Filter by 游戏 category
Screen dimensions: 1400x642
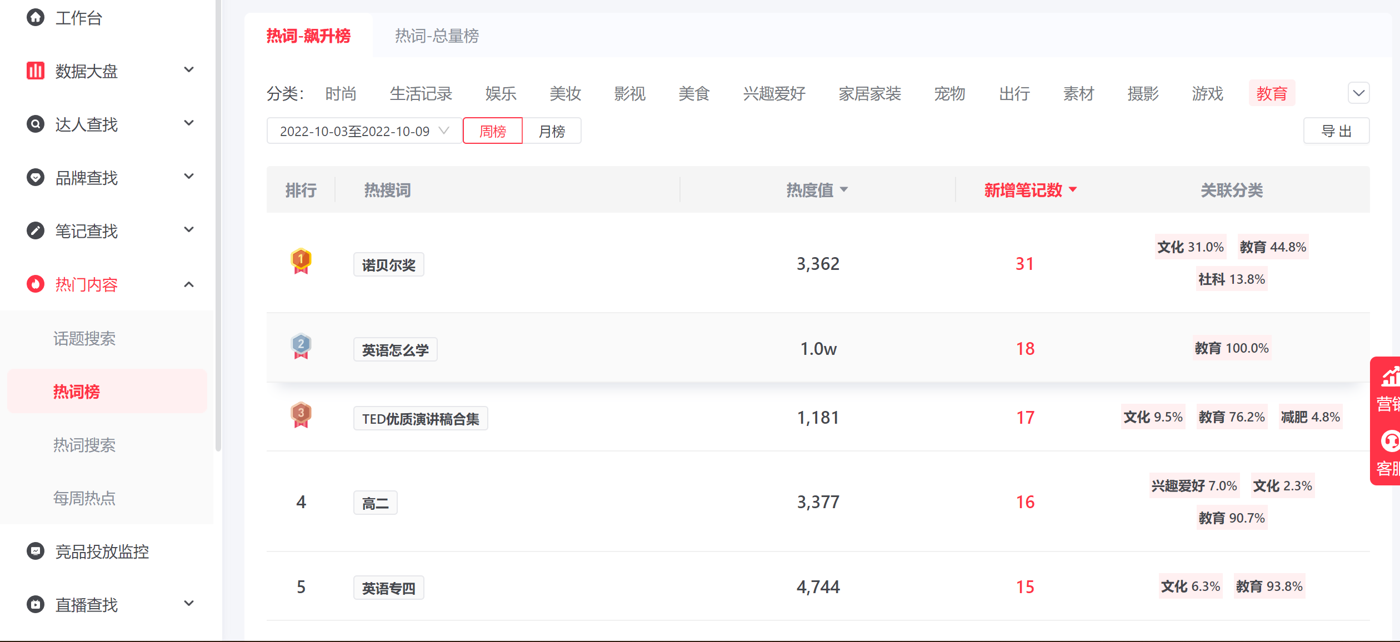coord(1207,93)
